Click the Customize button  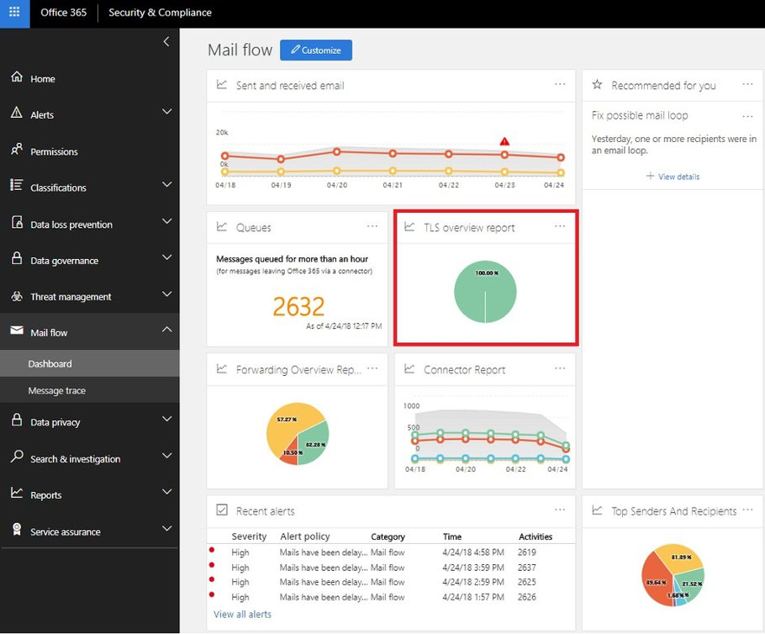[316, 50]
